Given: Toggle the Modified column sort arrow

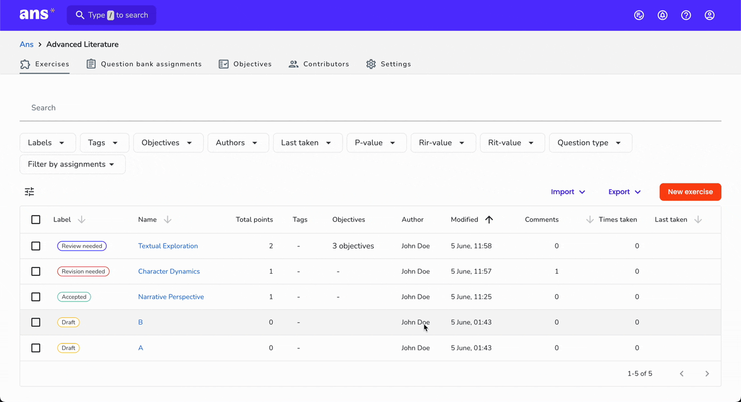Looking at the screenshot, I should click(x=489, y=219).
